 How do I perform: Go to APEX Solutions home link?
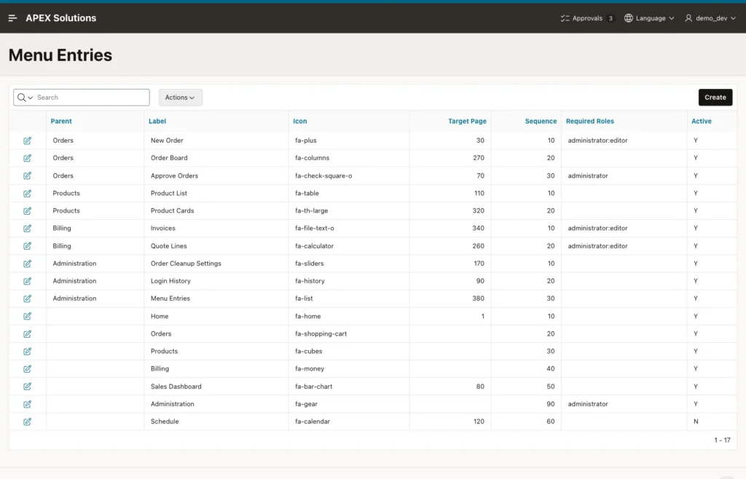(61, 18)
